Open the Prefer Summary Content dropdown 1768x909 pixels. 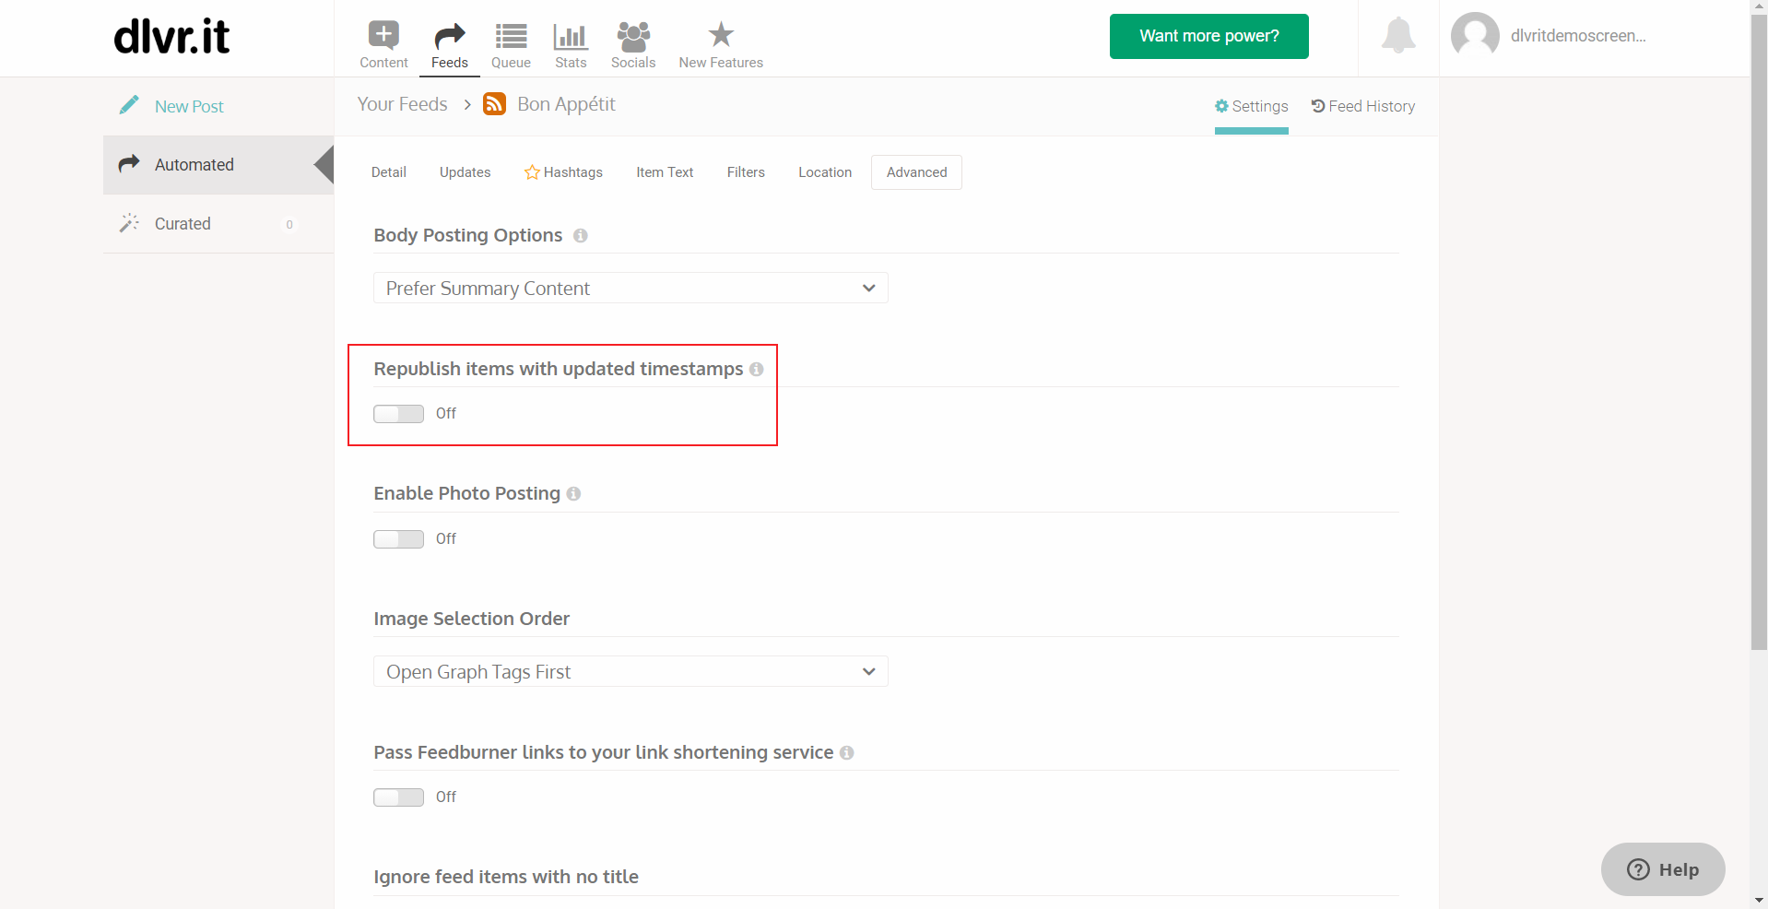tap(631, 288)
